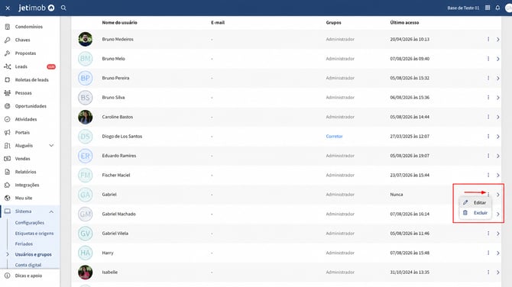Click the Chaves key icon
Viewport: 512px width, 287px height.
[x=7, y=40]
